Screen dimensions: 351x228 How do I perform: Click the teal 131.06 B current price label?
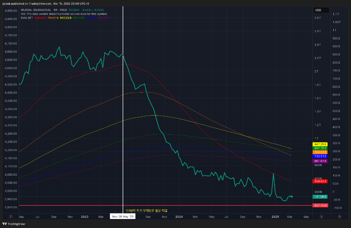(320, 197)
